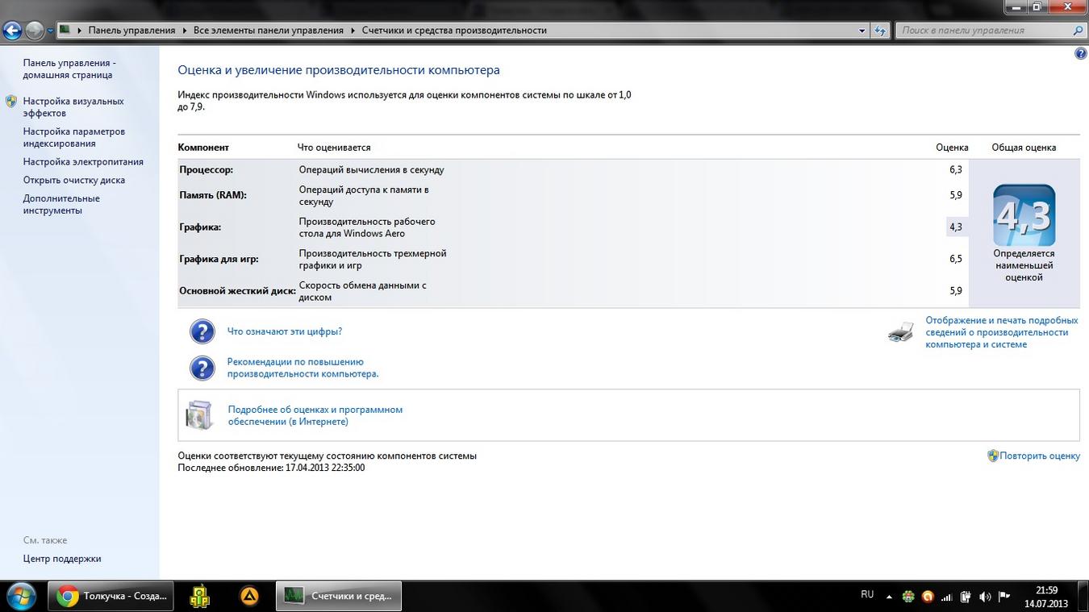This screenshot has width=1089, height=612.
Task: Open the help question mark icon
Action: tap(1081, 53)
